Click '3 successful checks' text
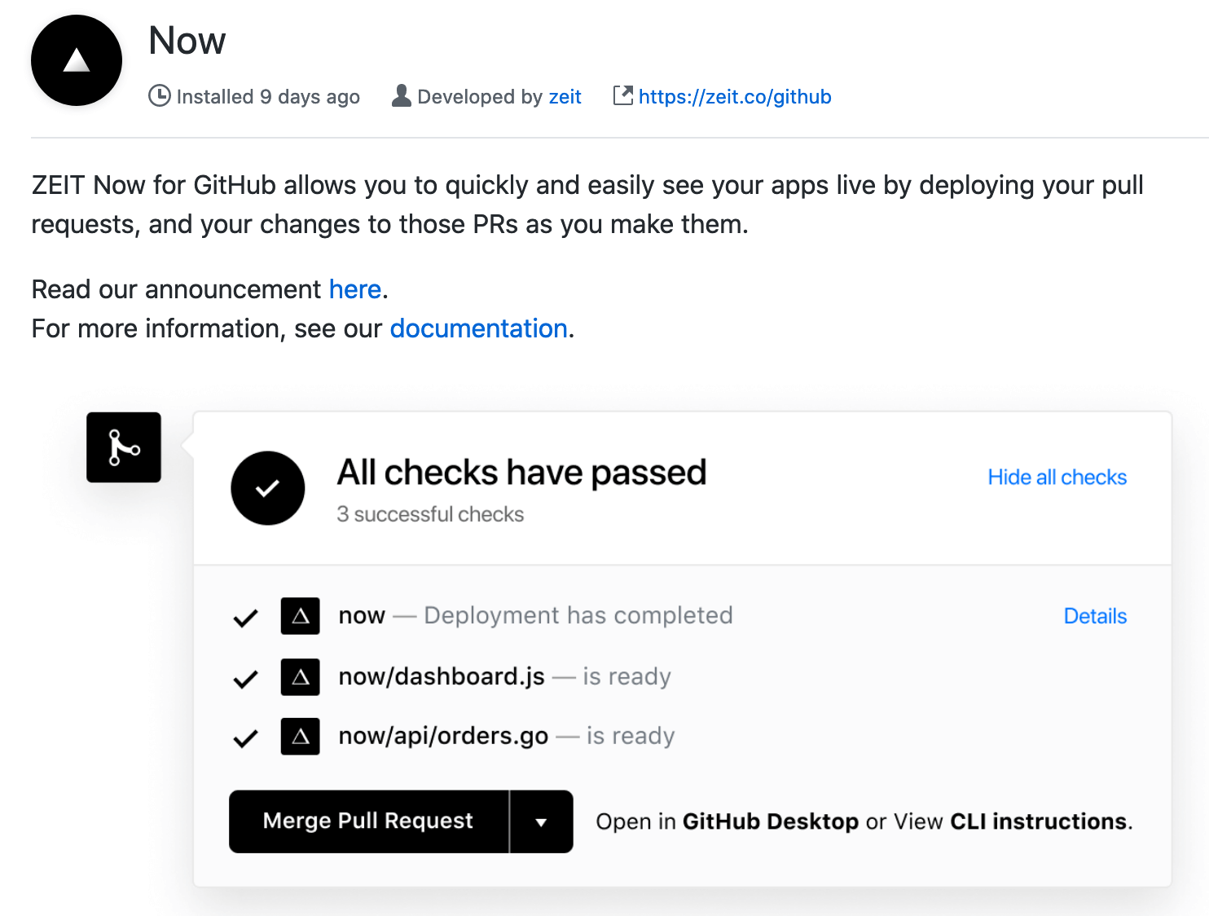This screenshot has height=916, width=1209. 430,514
